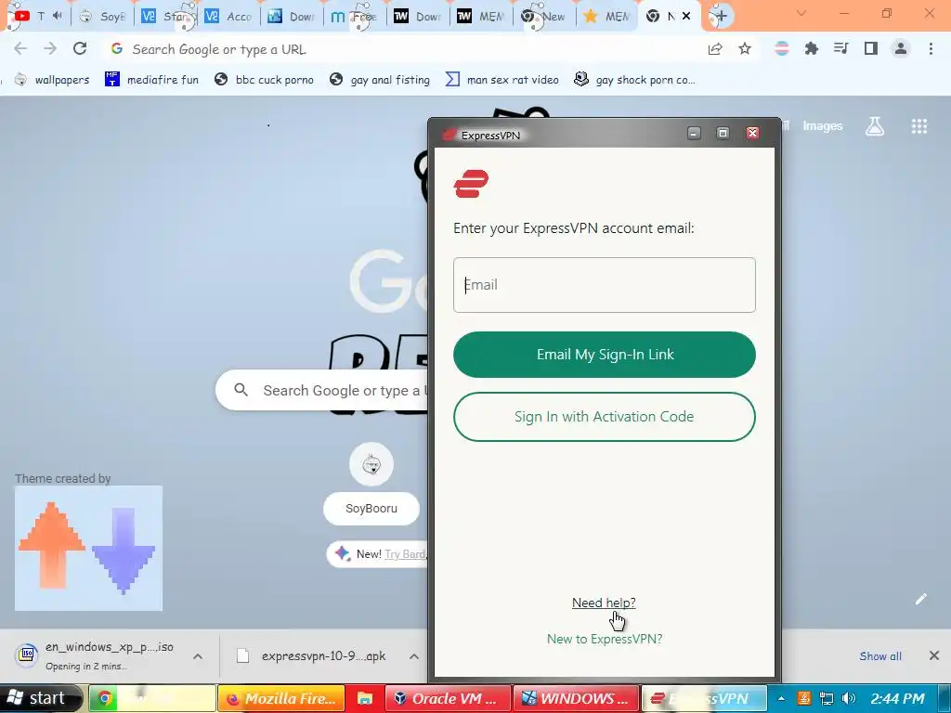Open the Google apps grid icon
Screen dimensions: 951x713
pos(919,126)
